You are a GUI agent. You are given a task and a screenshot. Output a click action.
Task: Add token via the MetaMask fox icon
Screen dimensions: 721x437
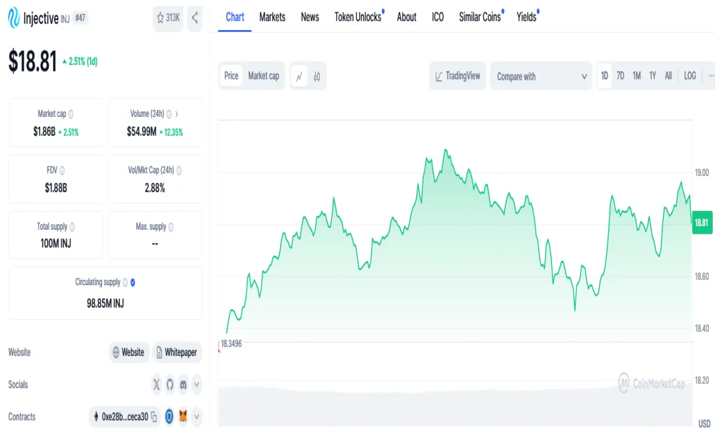click(183, 417)
